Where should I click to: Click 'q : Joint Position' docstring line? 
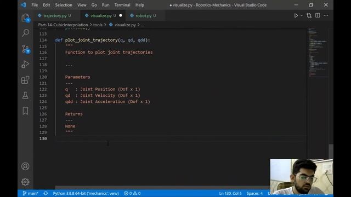(103, 89)
